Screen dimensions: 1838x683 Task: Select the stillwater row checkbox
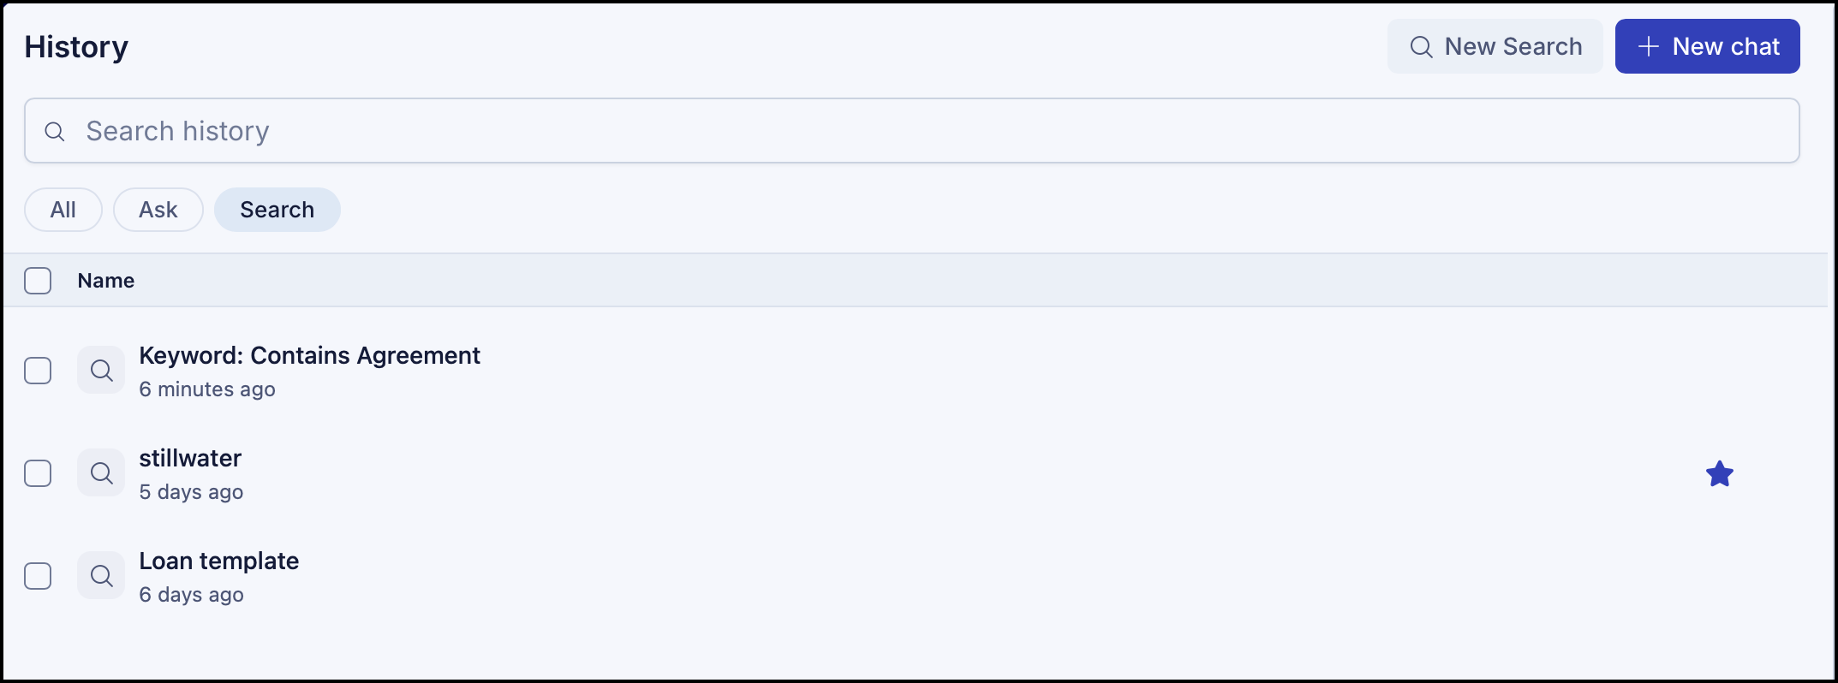[38, 473]
